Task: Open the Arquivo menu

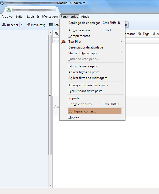Action: [x=7, y=17]
